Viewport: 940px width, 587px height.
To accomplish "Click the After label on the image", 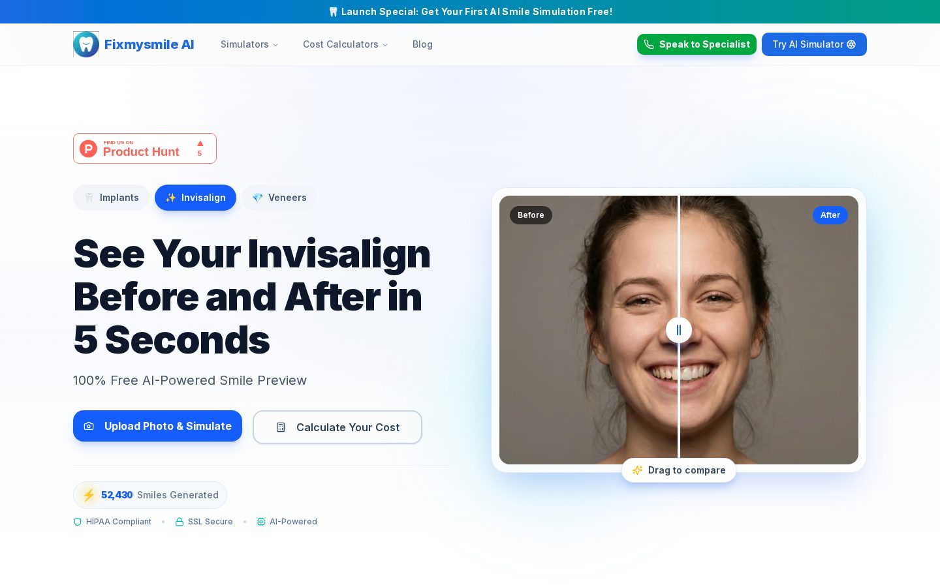I will [x=830, y=215].
